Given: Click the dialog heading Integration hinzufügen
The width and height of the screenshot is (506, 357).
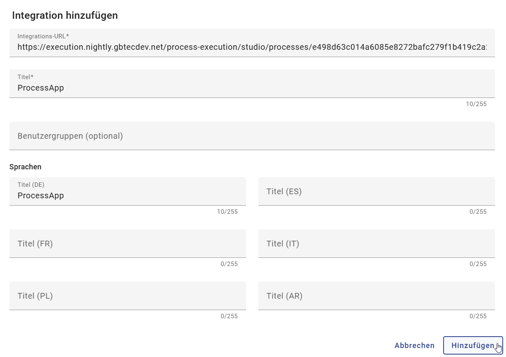Looking at the screenshot, I should click(x=65, y=16).
